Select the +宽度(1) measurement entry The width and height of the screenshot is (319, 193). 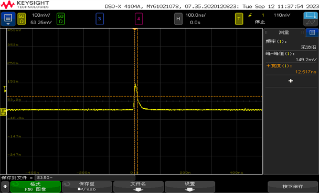point(291,69)
